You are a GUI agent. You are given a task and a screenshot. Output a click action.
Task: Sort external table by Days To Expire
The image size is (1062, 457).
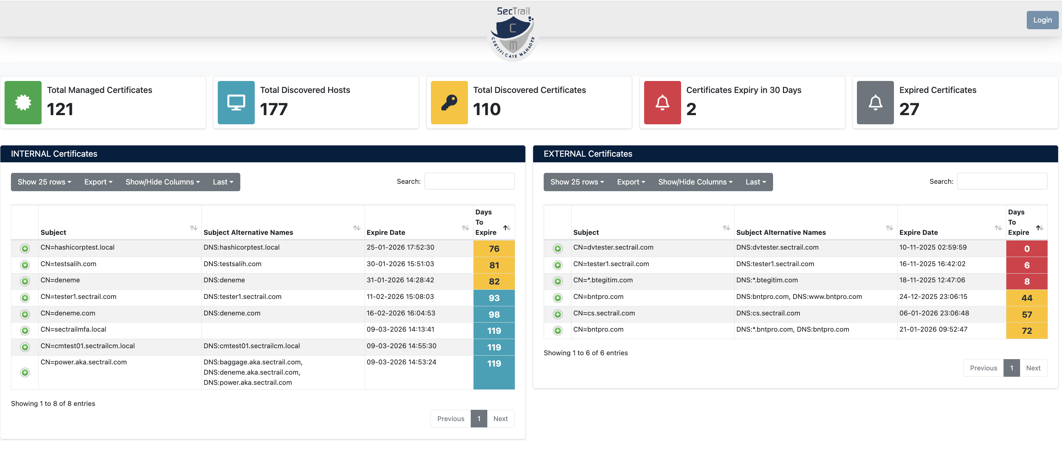(x=1040, y=228)
